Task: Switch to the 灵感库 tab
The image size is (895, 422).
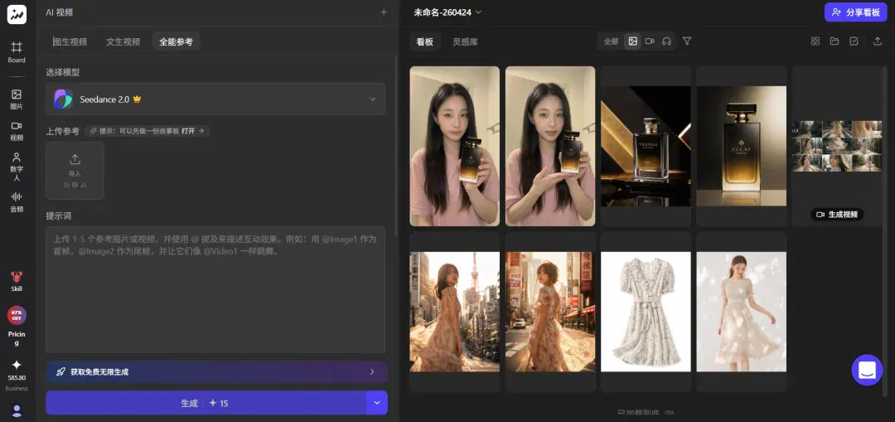Action: coord(465,41)
